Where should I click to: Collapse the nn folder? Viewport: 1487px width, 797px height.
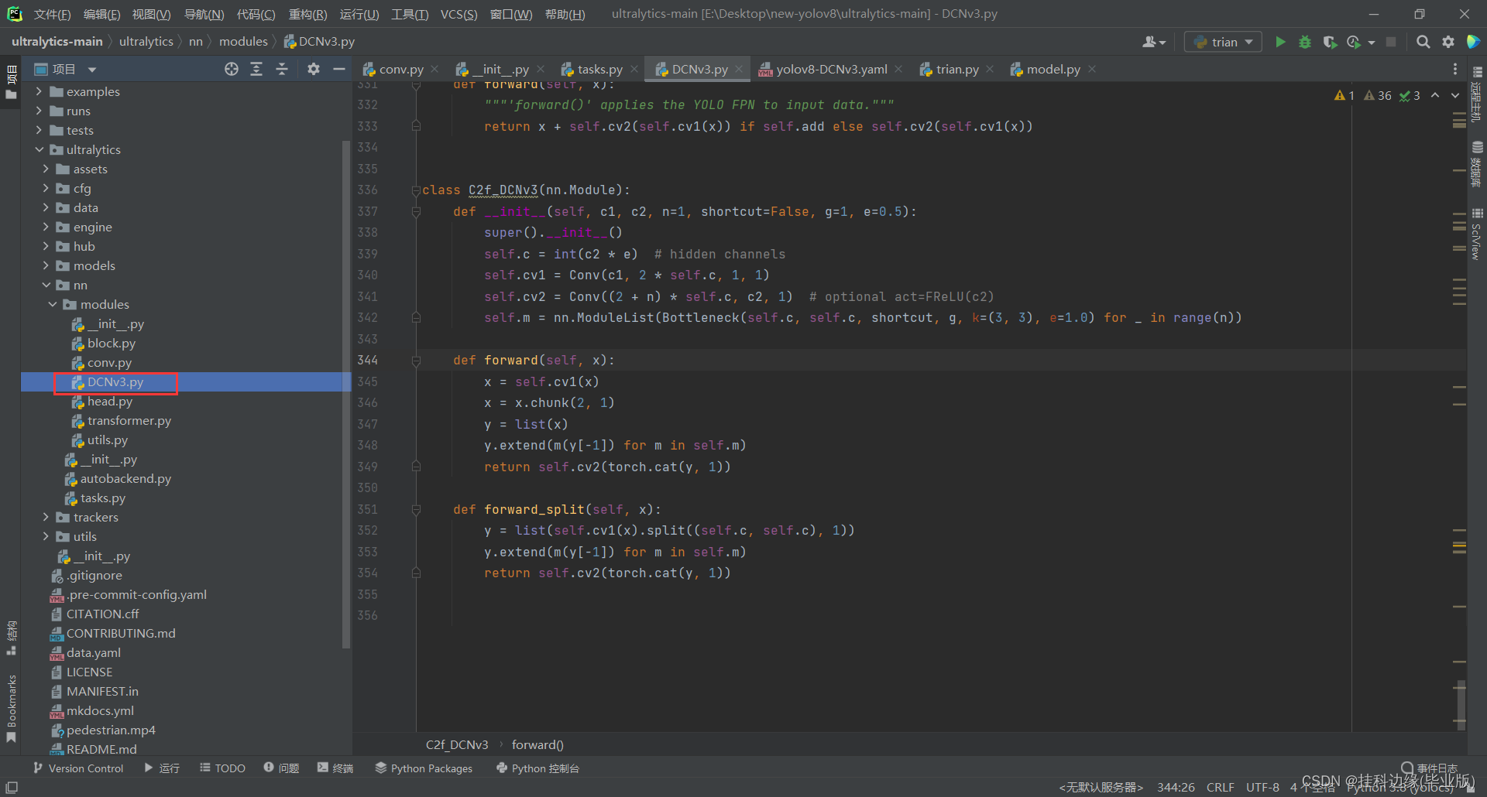pos(46,285)
